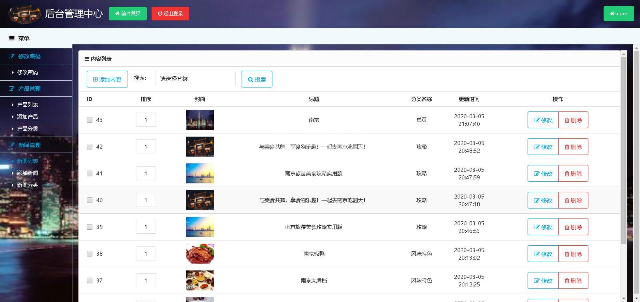Click the edit icon next to 新闻管理 header
Viewport: 640px width, 302px height.
pyautogui.click(x=12, y=145)
